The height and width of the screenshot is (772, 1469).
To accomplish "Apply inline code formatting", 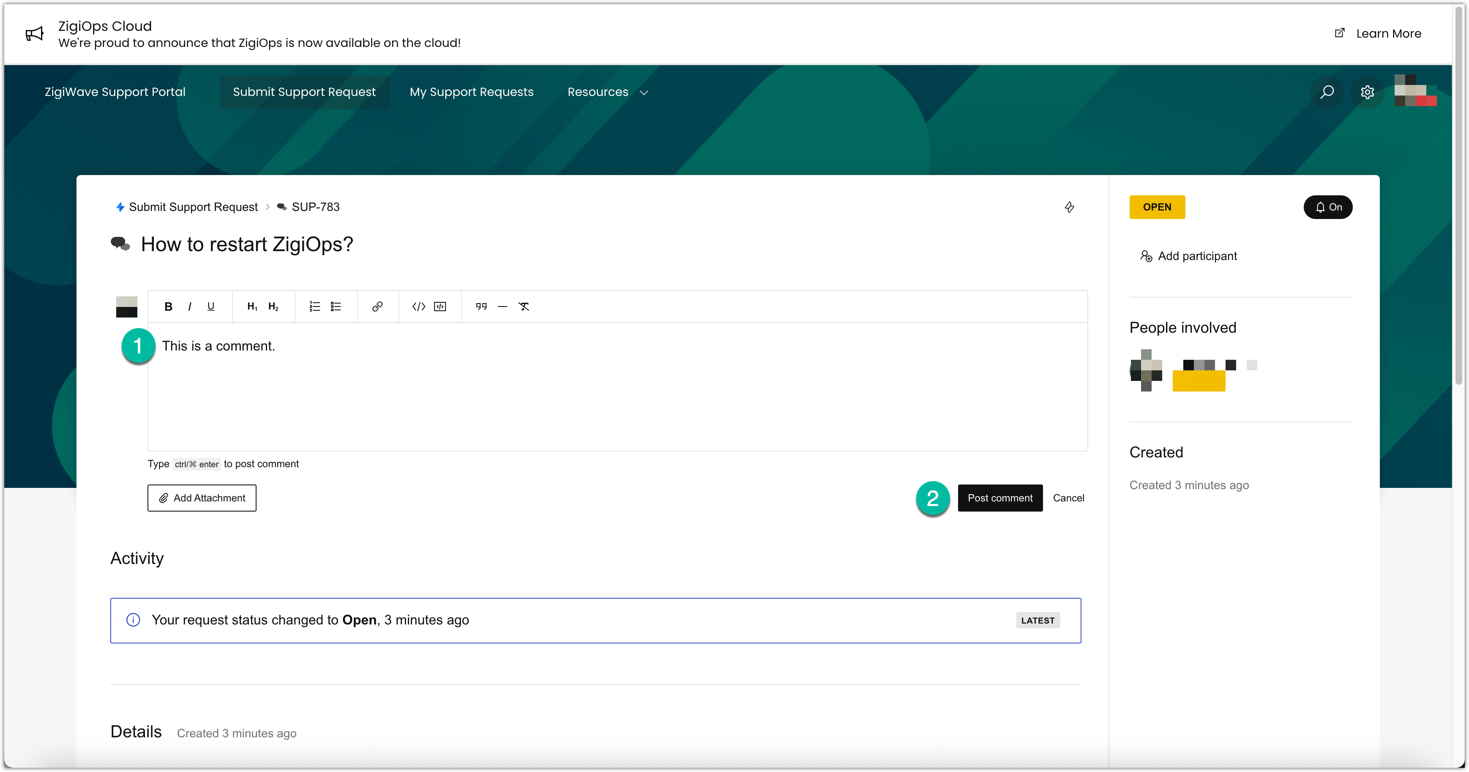I will pos(418,307).
